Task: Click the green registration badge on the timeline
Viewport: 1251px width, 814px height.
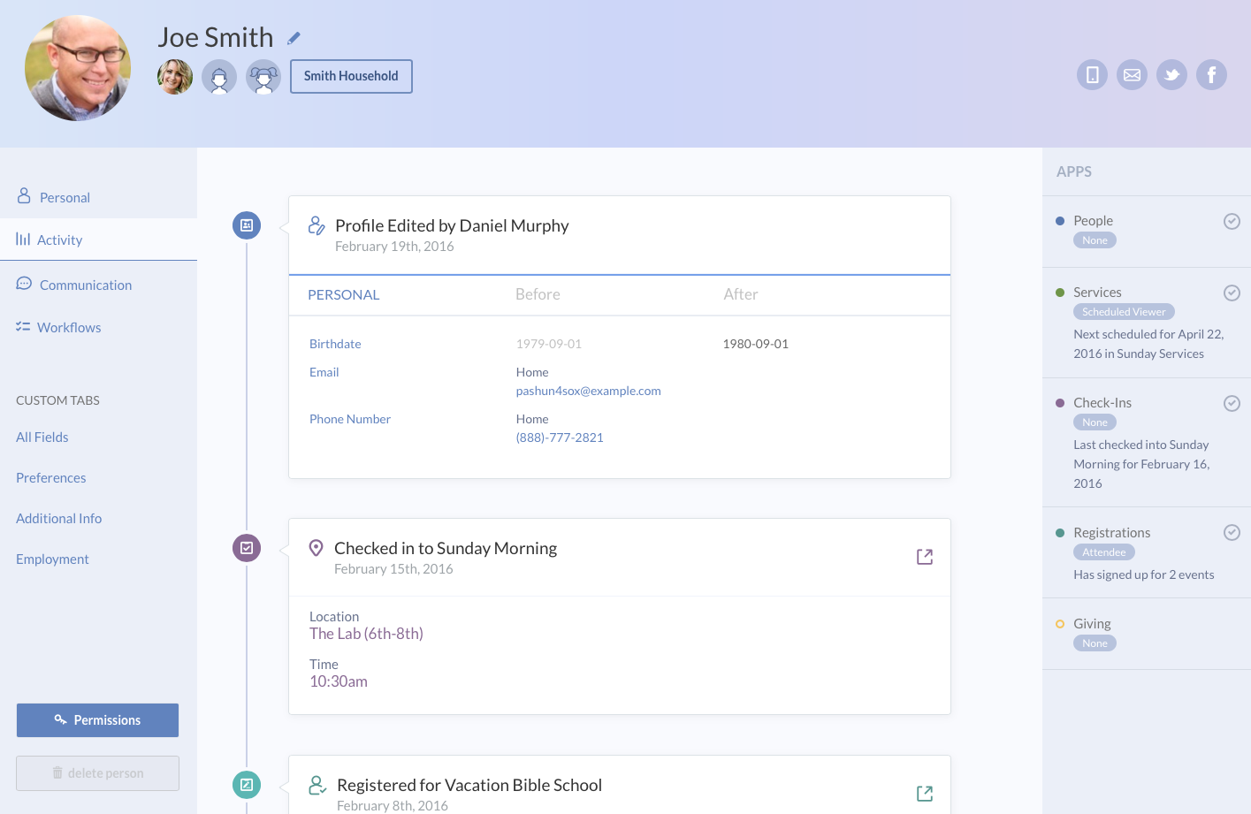Action: pyautogui.click(x=247, y=784)
